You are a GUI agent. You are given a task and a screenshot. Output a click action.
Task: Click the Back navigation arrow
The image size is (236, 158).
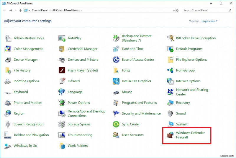(4, 10)
